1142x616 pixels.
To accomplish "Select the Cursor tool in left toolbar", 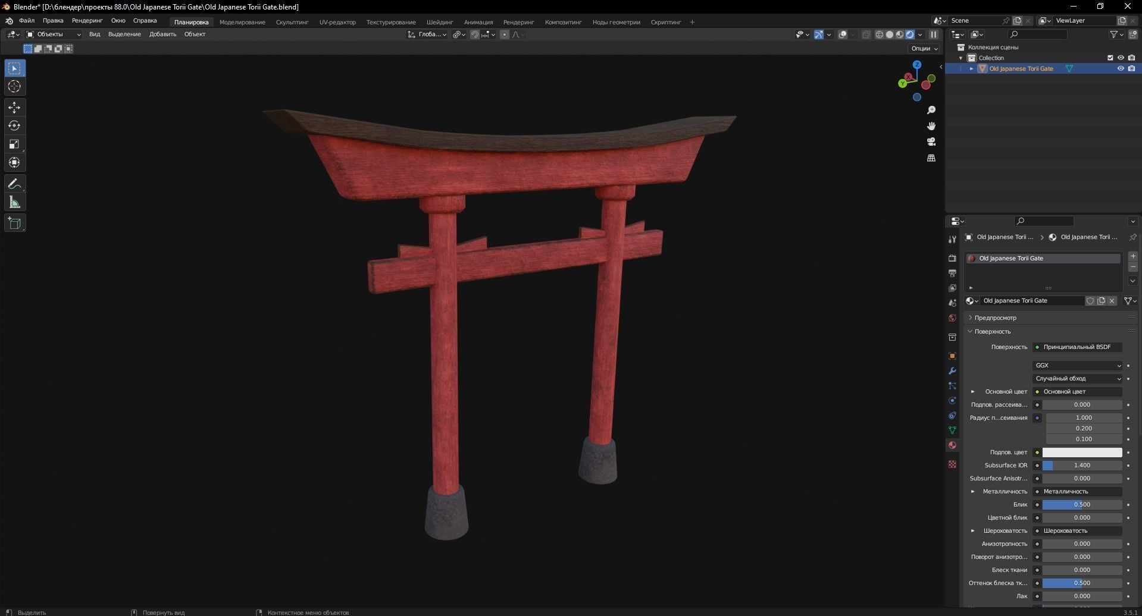I will (x=14, y=87).
